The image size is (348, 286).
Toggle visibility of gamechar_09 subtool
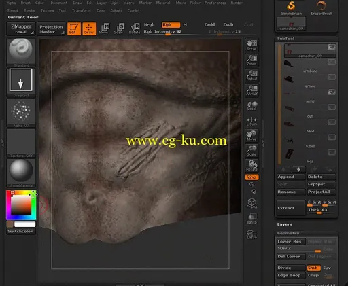tap(332, 48)
